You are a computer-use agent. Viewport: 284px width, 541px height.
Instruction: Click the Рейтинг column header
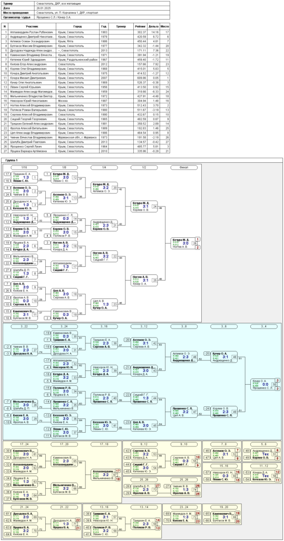tap(140, 26)
